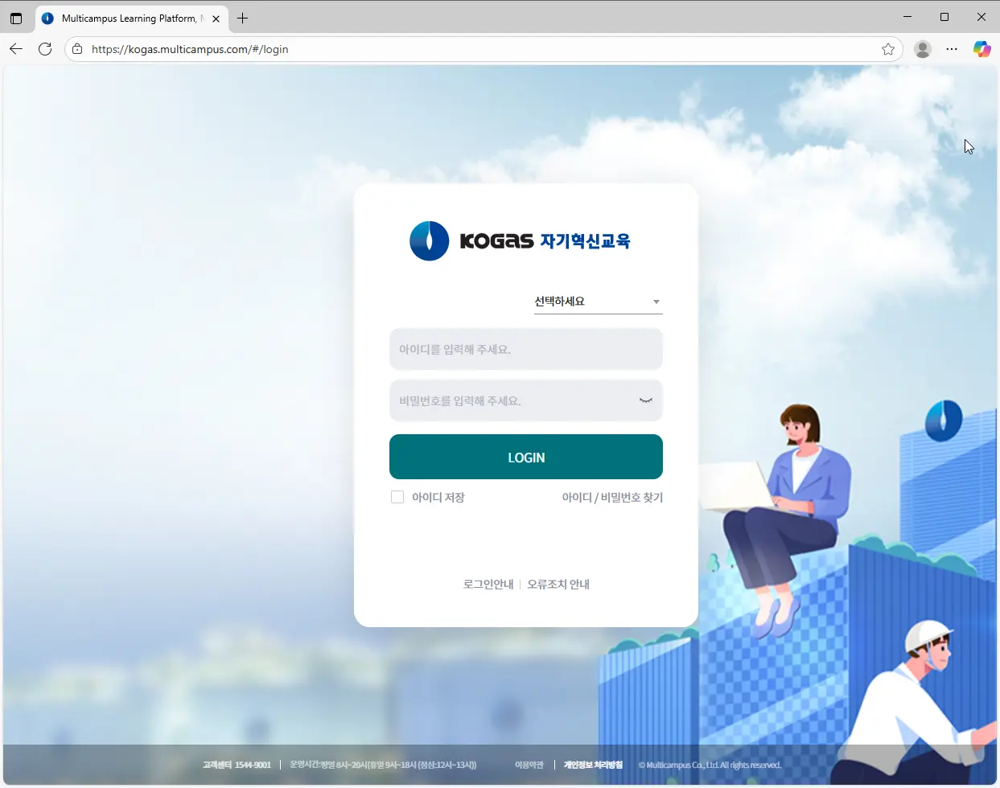Image resolution: width=1000 pixels, height=788 pixels.
Task: Click the password field 비밀번호를 입력해 주세요
Action: point(526,400)
